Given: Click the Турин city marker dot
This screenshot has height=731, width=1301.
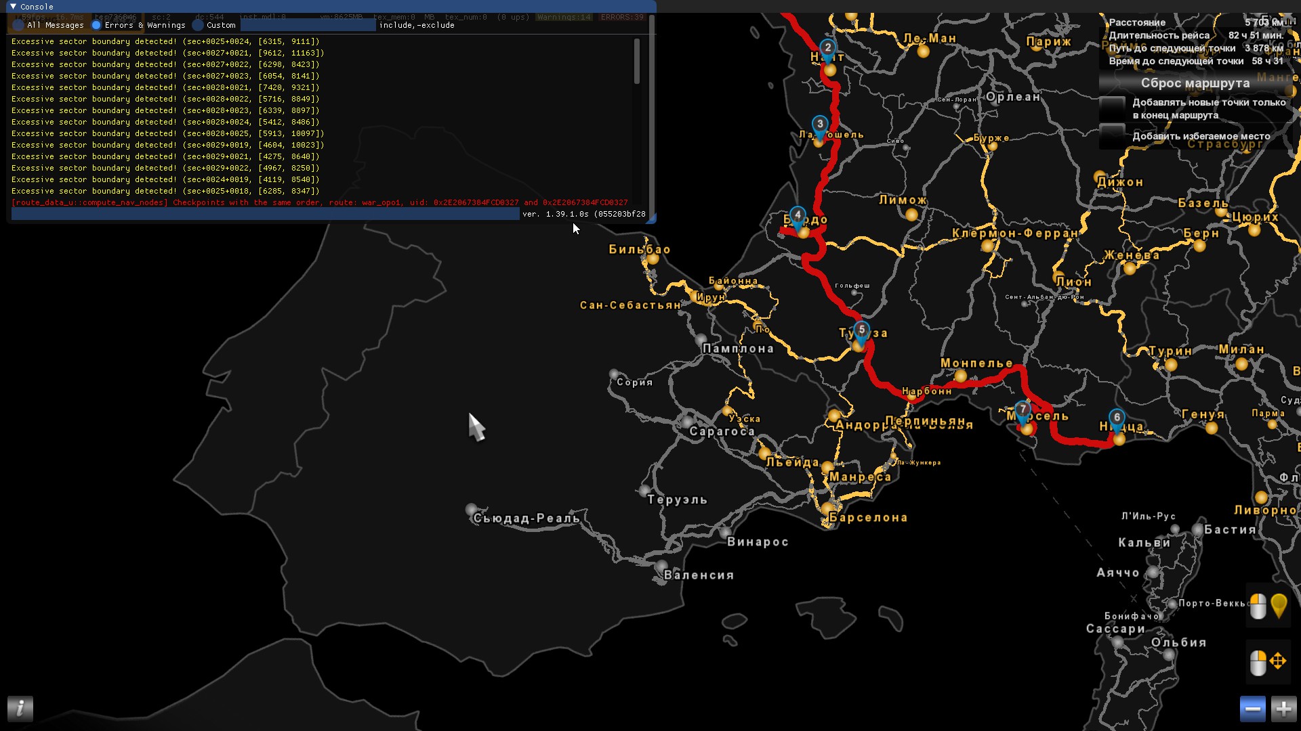Looking at the screenshot, I should pyautogui.click(x=1170, y=365).
